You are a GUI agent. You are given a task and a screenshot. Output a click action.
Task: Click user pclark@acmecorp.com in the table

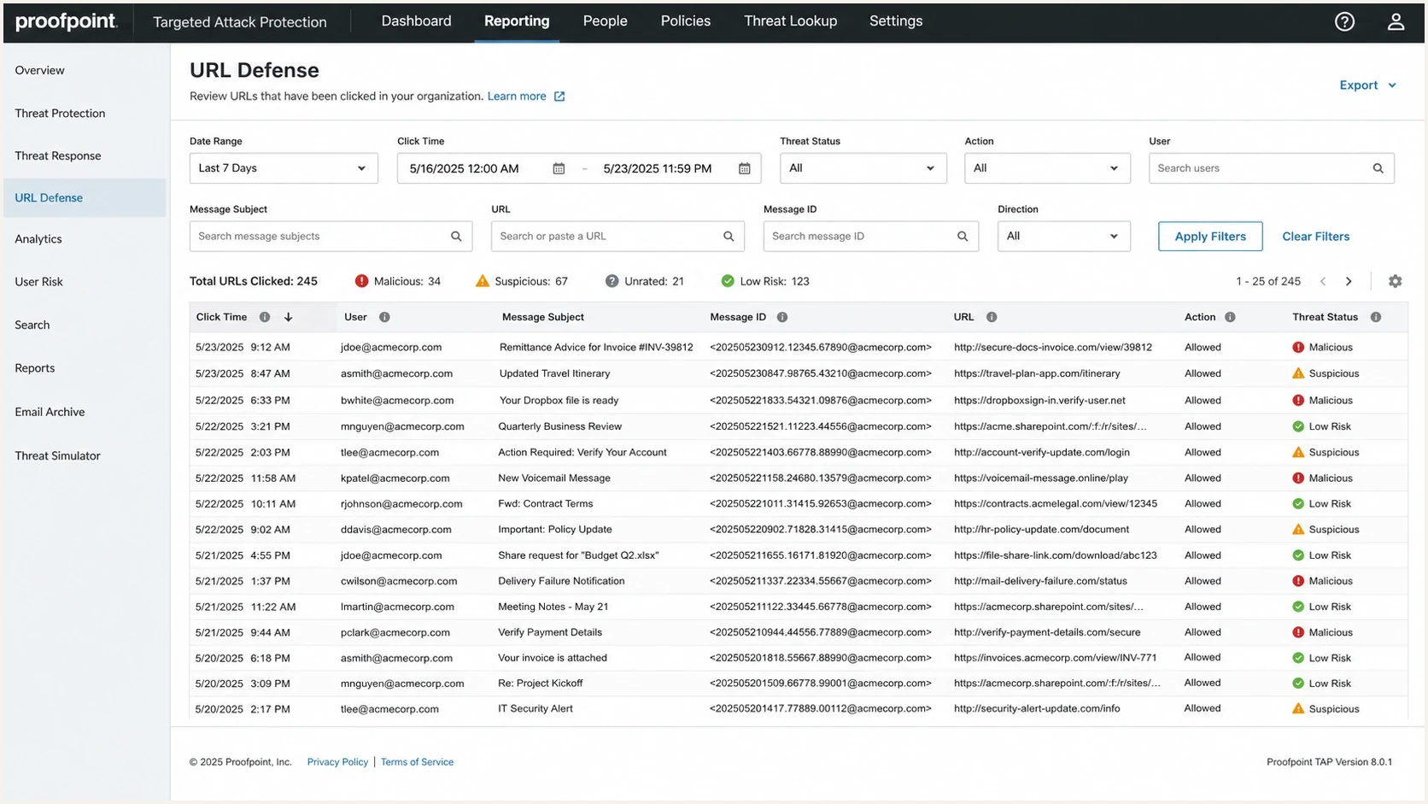tap(395, 633)
